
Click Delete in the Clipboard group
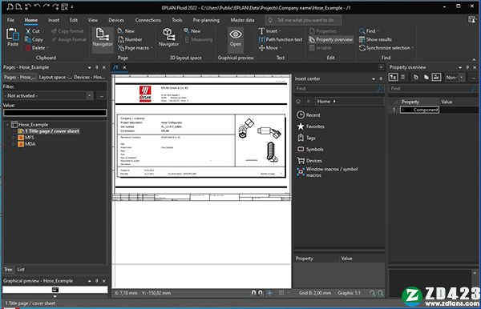[35, 48]
